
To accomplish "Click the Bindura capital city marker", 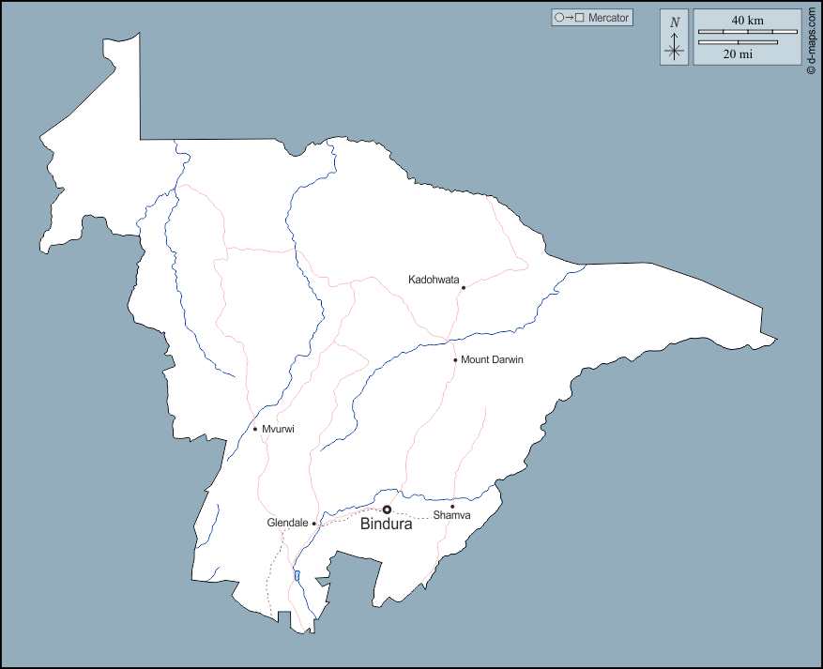I will (x=387, y=509).
